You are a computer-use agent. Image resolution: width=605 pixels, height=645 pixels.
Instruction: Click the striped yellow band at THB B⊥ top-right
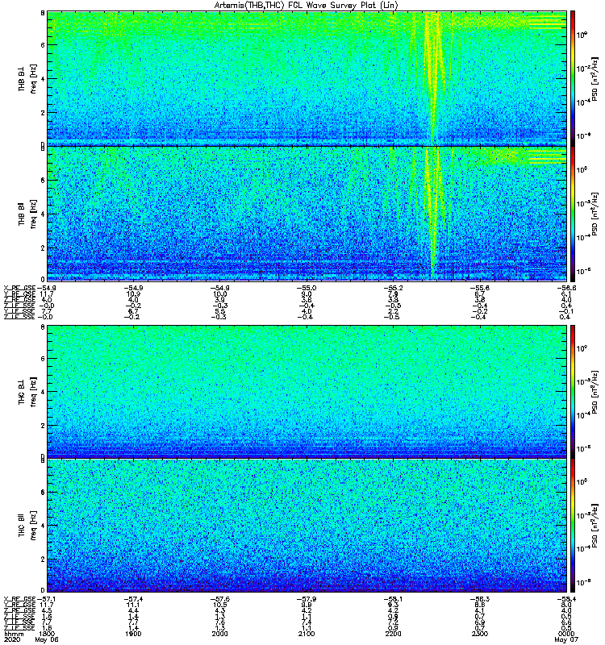(547, 22)
